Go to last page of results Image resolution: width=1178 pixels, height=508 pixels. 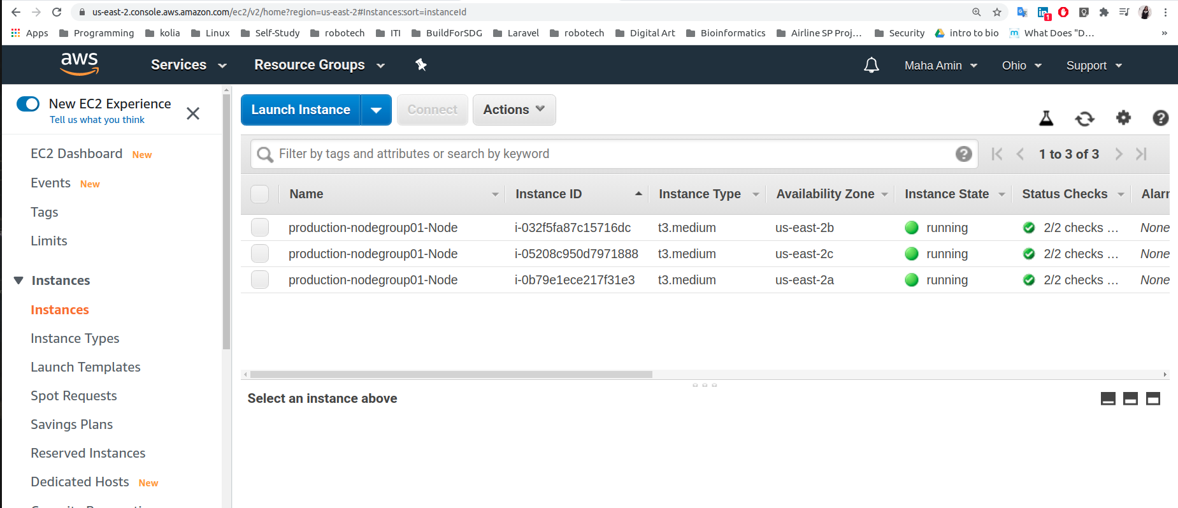click(1142, 154)
